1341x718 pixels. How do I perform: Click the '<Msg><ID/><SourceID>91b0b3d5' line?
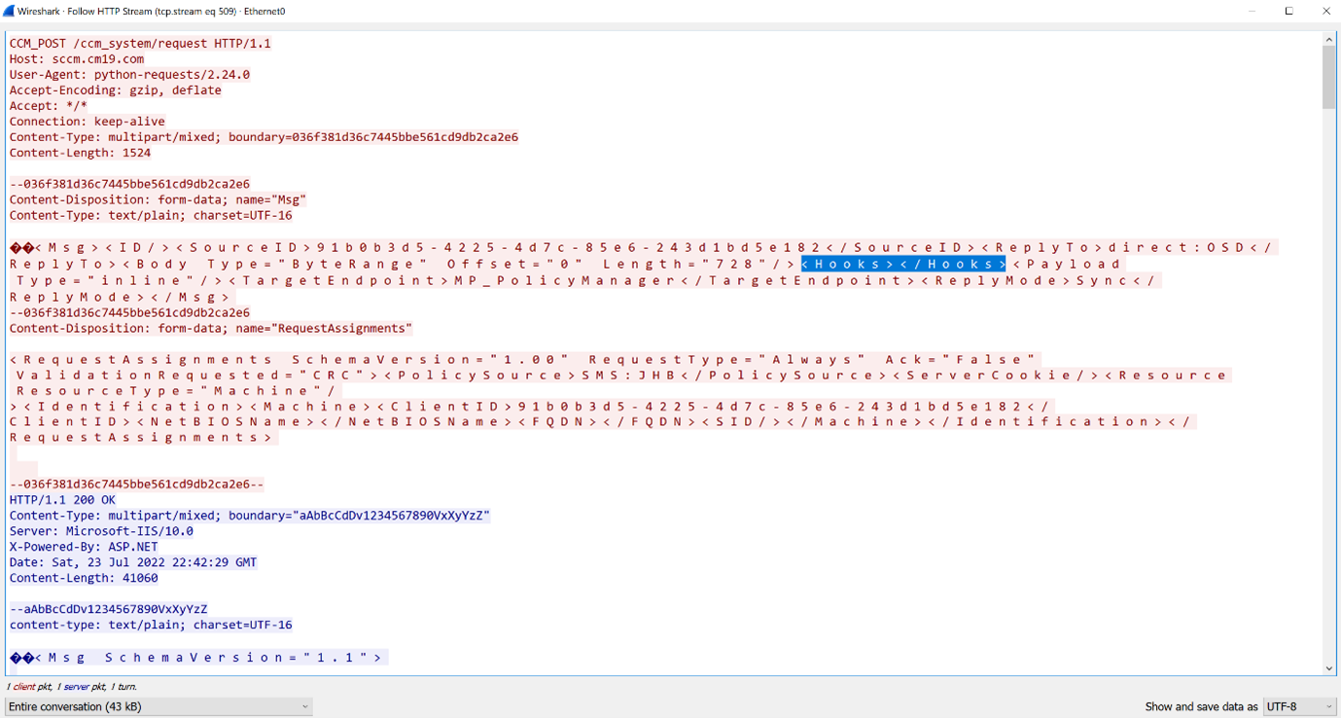click(643, 247)
